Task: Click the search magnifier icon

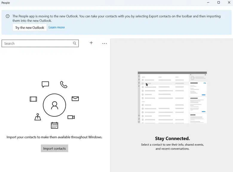Action: pyautogui.click(x=75, y=43)
